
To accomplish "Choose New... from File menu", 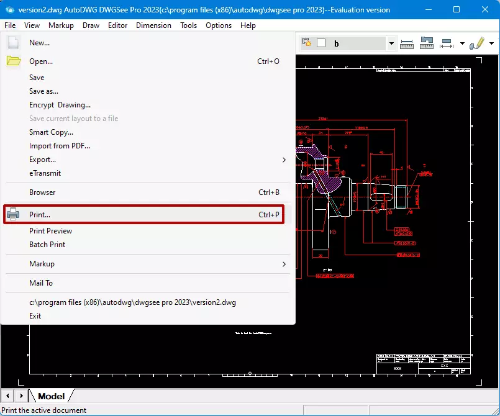I will pos(147,43).
